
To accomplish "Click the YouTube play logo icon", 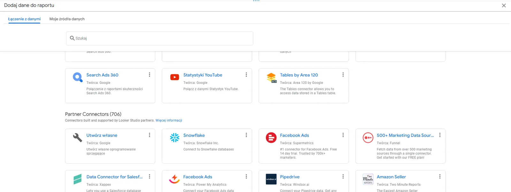I will pyautogui.click(x=175, y=77).
